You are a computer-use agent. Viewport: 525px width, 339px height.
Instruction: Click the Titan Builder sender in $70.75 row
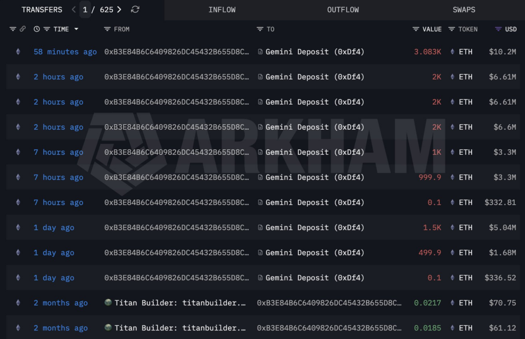tap(180, 303)
